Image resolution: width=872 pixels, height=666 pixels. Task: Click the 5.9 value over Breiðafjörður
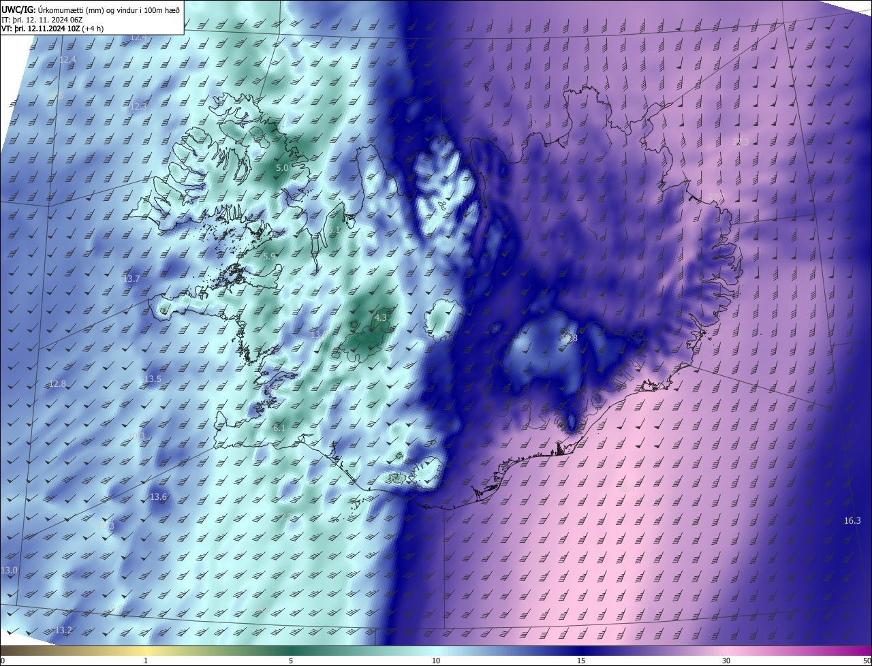269,257
